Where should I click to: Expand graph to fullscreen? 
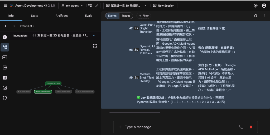click(x=95, y=46)
